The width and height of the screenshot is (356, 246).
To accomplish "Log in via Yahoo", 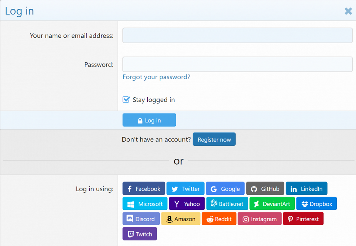I will (x=186, y=204).
